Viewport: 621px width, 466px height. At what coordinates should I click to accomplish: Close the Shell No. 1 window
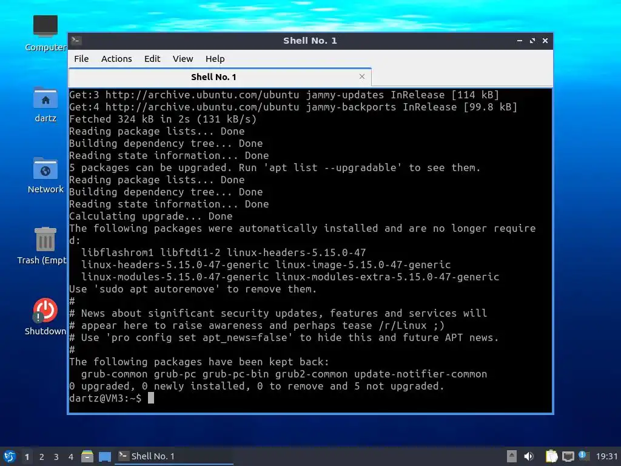click(545, 41)
